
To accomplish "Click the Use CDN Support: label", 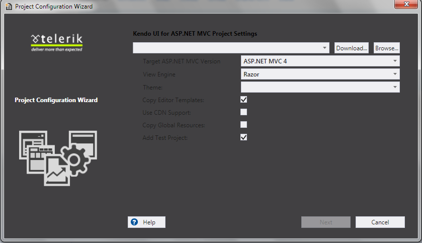I will (167, 113).
